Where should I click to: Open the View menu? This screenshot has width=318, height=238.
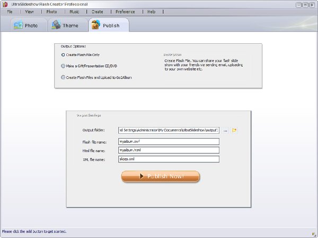coord(29,12)
